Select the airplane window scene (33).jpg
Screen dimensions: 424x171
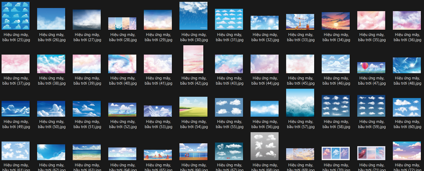tap(300, 22)
